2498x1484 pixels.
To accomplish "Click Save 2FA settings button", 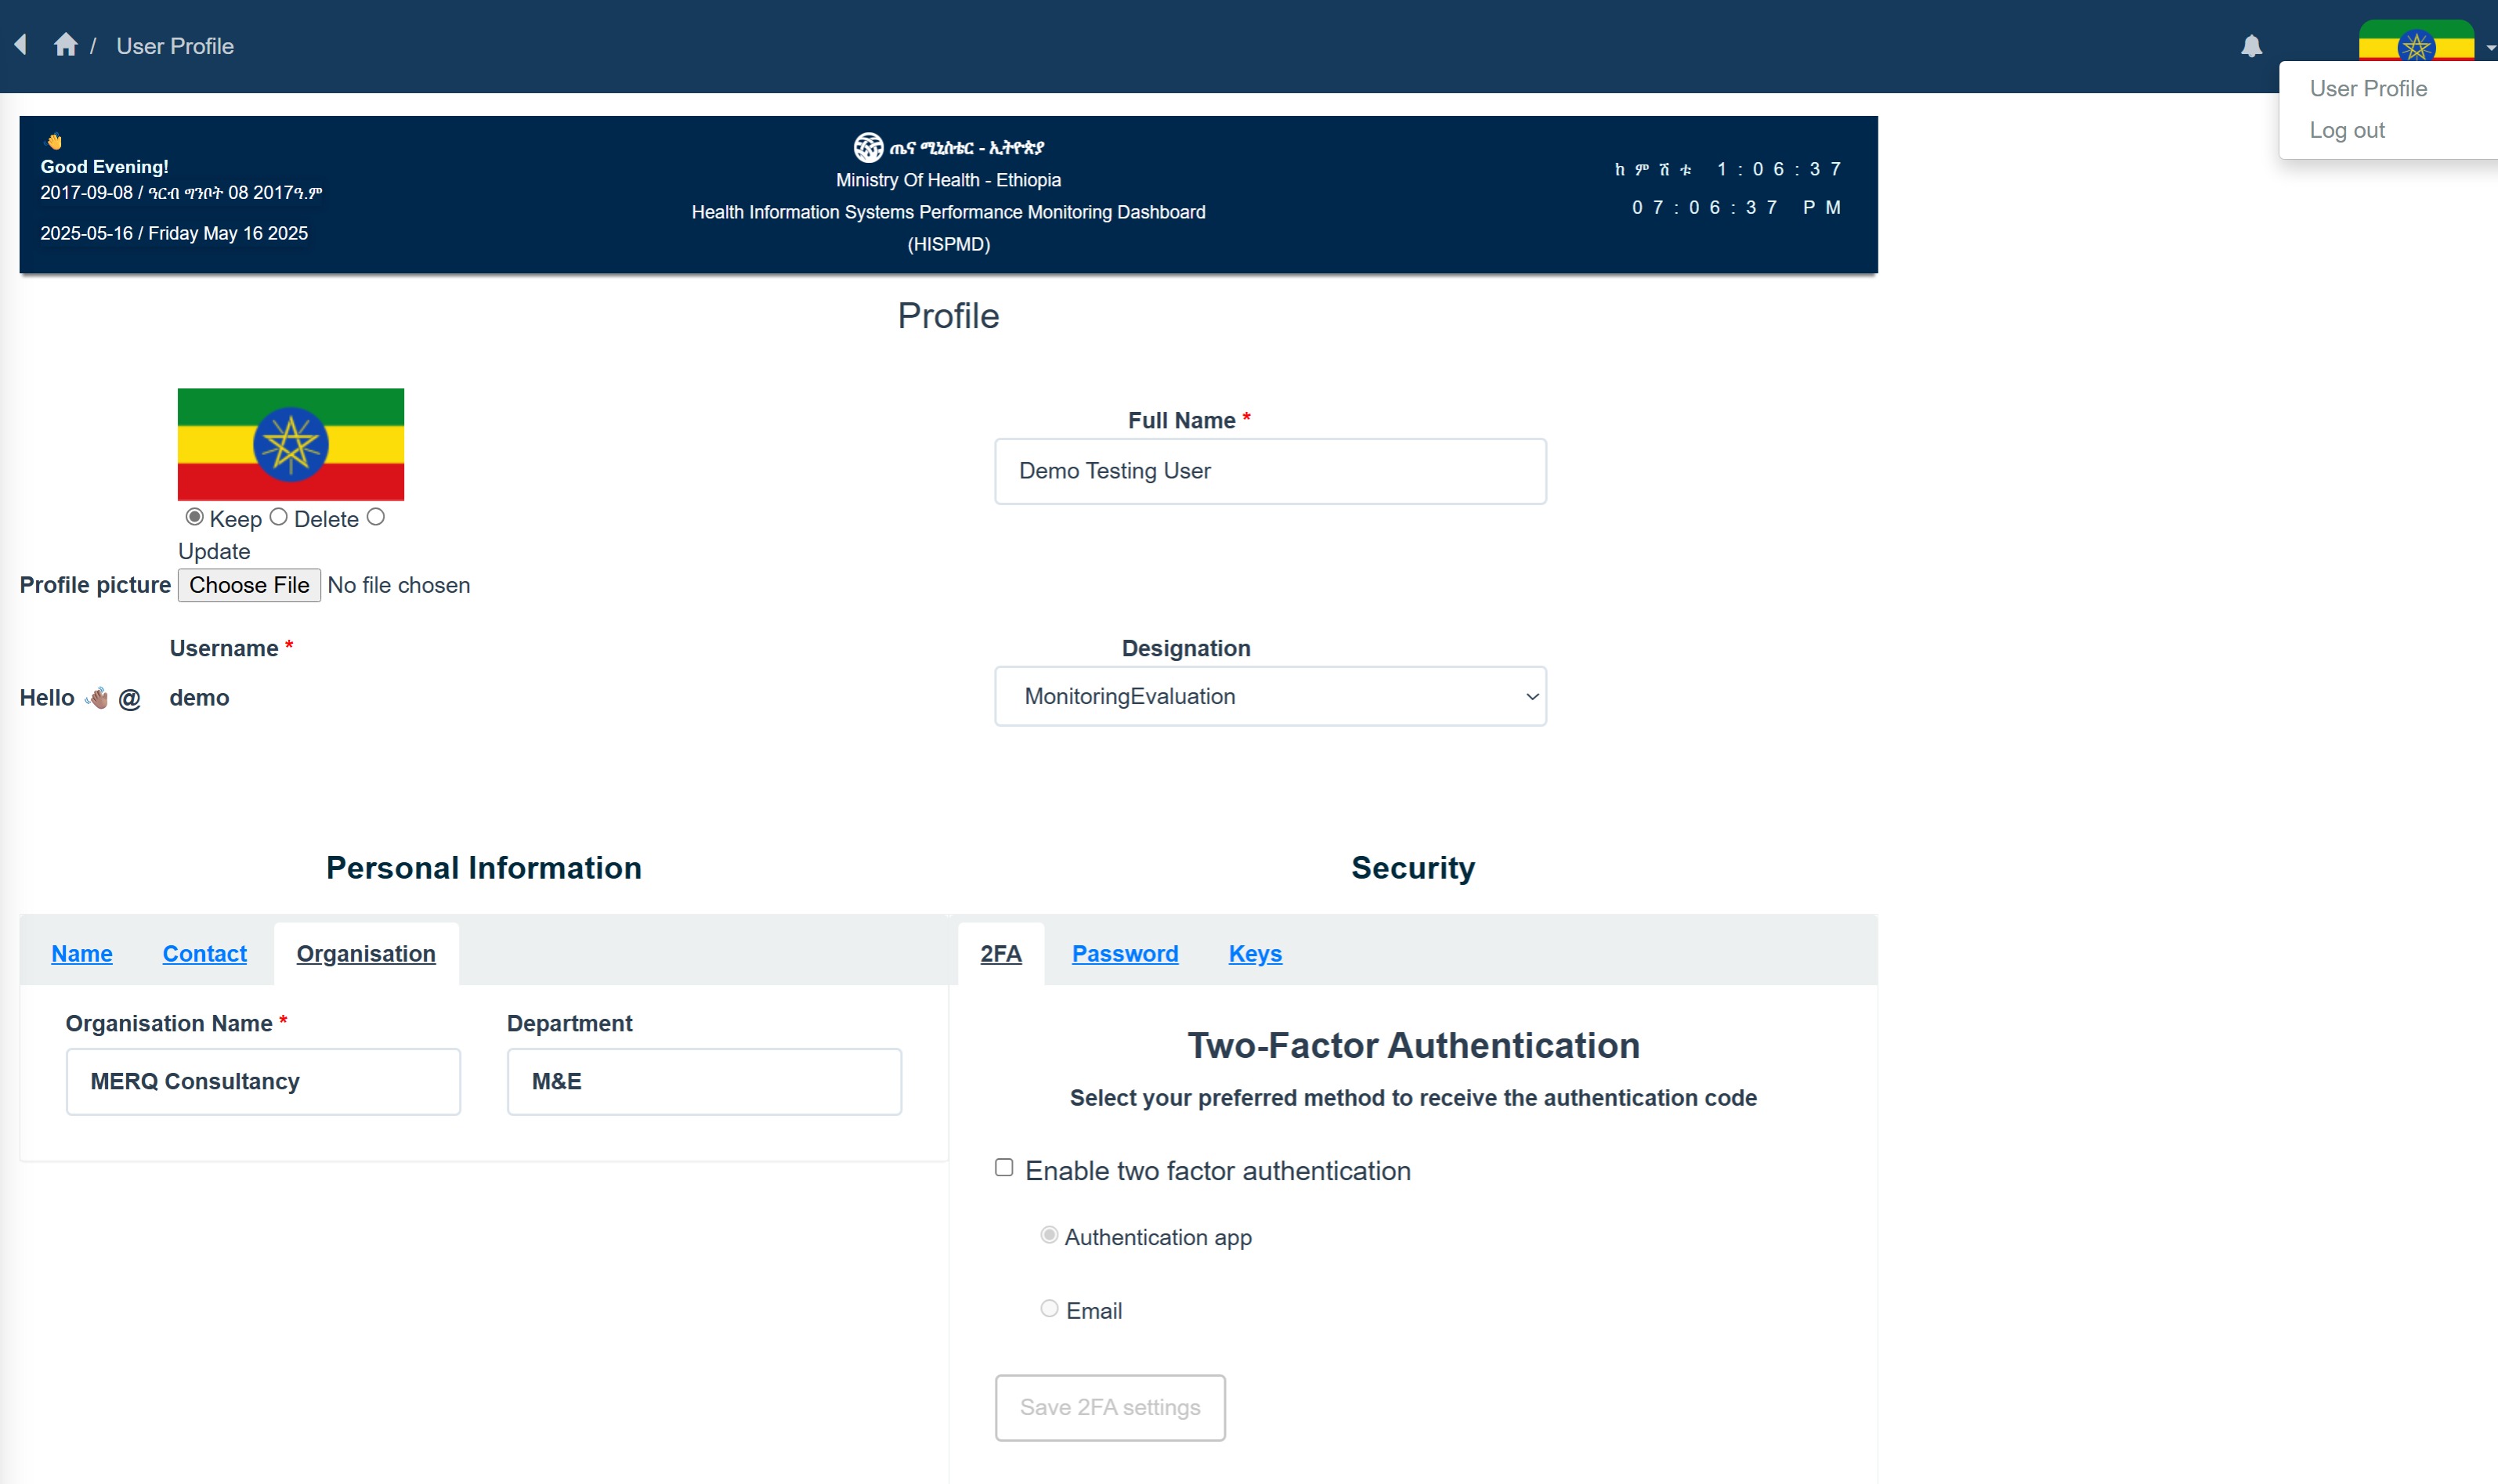I will pos(1109,1407).
